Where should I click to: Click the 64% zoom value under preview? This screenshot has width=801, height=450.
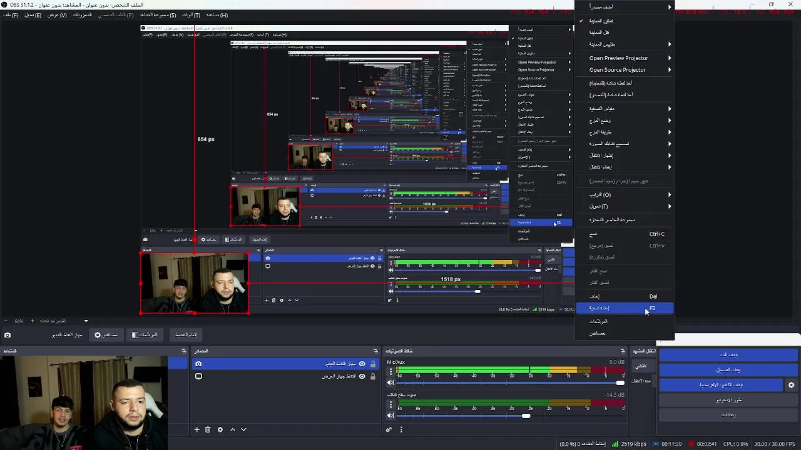click(19, 321)
